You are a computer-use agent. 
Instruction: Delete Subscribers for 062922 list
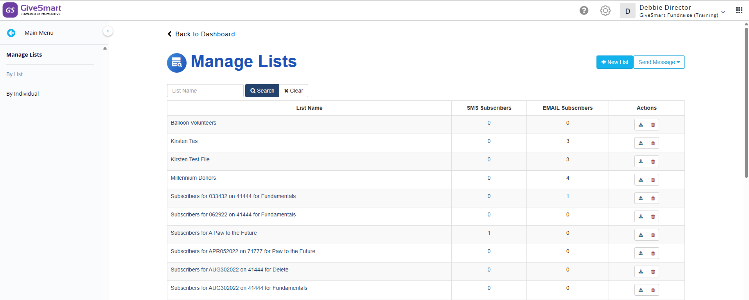pyautogui.click(x=653, y=216)
